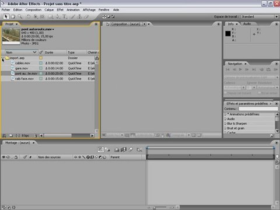Collapse the import.aep folder
The width and height of the screenshot is (280, 210).
coord(3,58)
